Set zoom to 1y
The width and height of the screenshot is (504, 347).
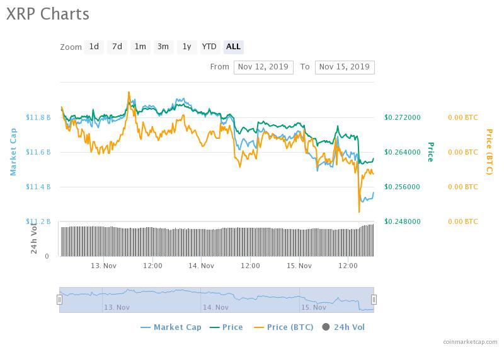coord(186,47)
